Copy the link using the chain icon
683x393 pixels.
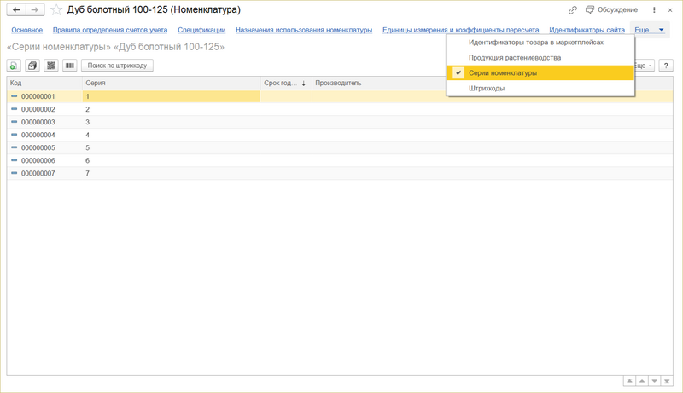pos(572,9)
